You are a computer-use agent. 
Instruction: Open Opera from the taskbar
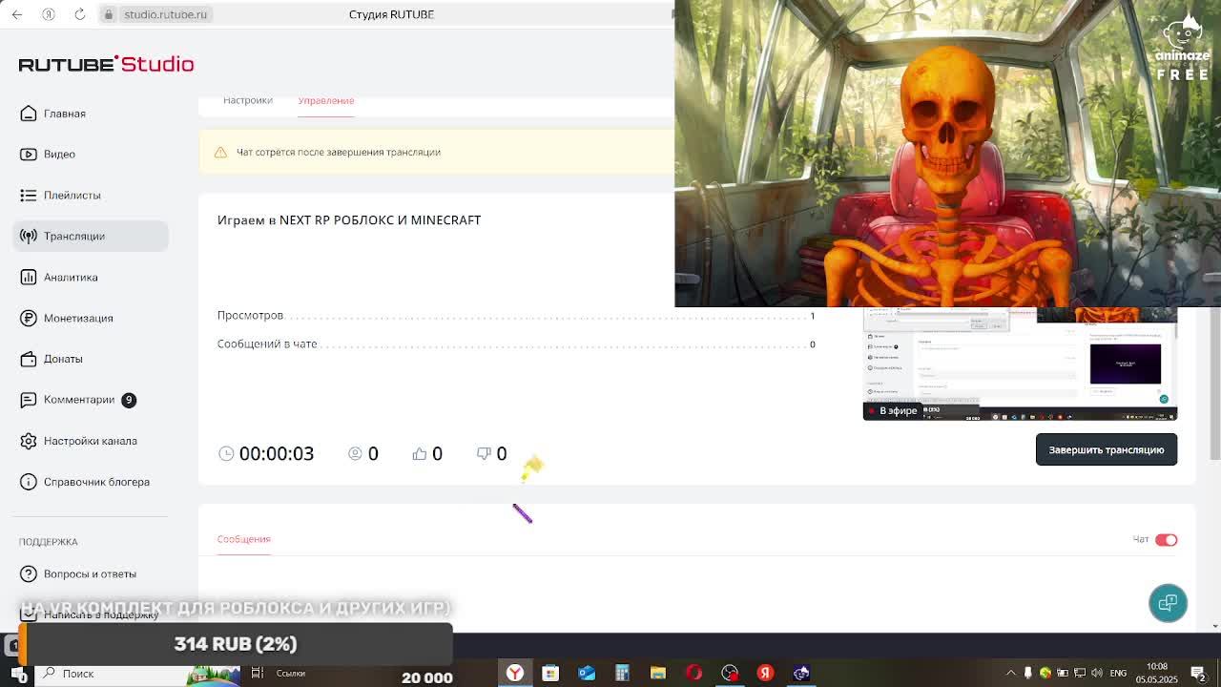click(x=693, y=674)
